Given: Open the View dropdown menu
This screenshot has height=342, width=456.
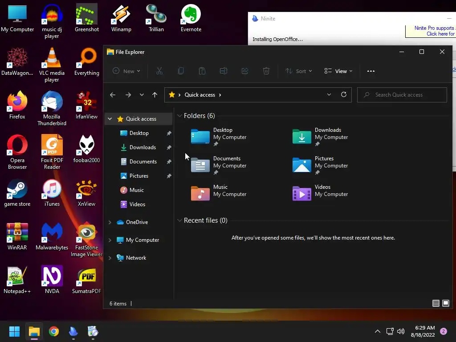Looking at the screenshot, I should 338,71.
